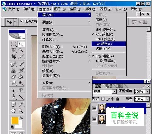Screen dimensions: 152x134
Task: Open the 亮度 blend mode dropdown
Action: pyautogui.click(x=115, y=92)
